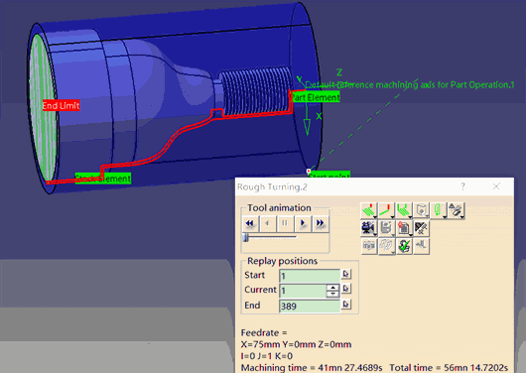526x373 pixels.
Task: Rewind tool animation to the start
Action: coord(250,223)
